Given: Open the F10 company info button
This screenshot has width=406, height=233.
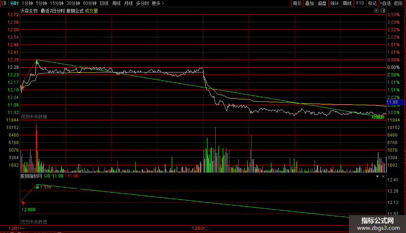Looking at the screenshot, I should [360, 3].
